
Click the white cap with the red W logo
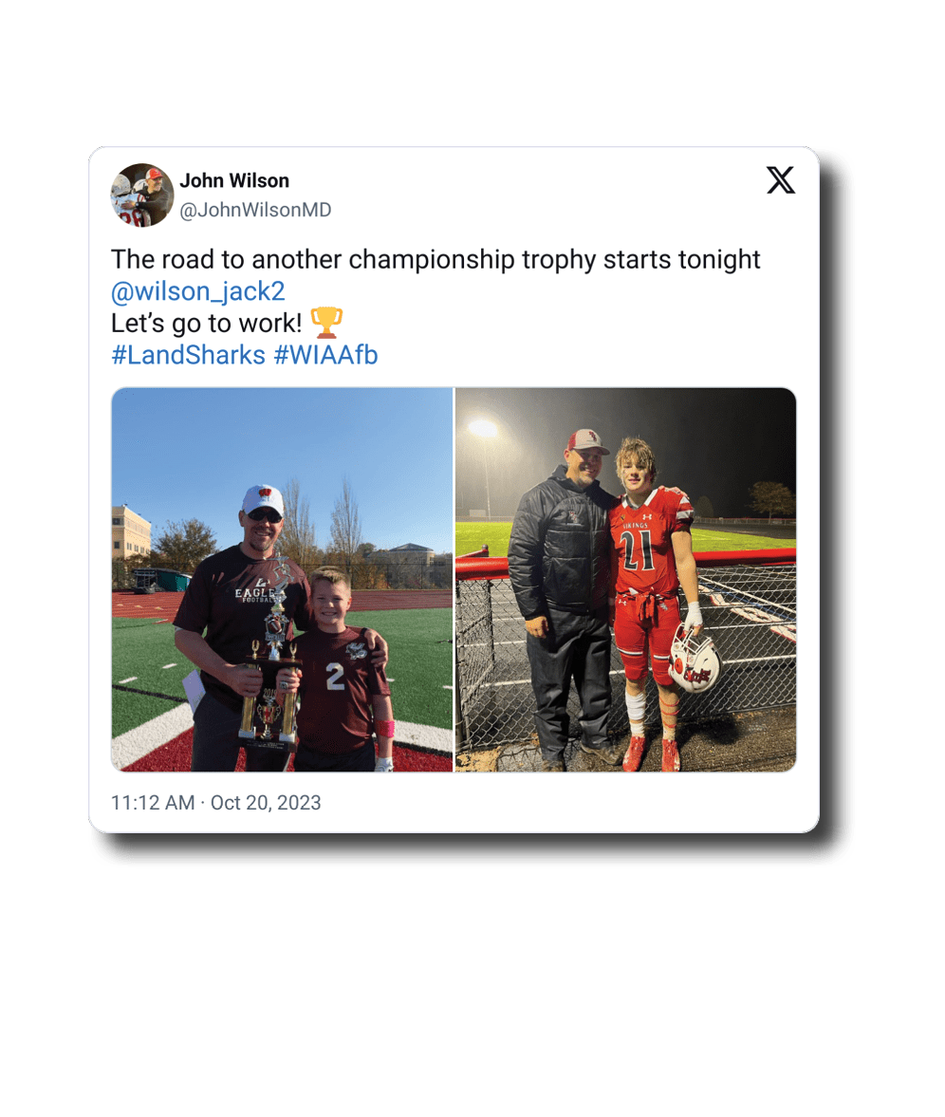pyautogui.click(x=263, y=499)
